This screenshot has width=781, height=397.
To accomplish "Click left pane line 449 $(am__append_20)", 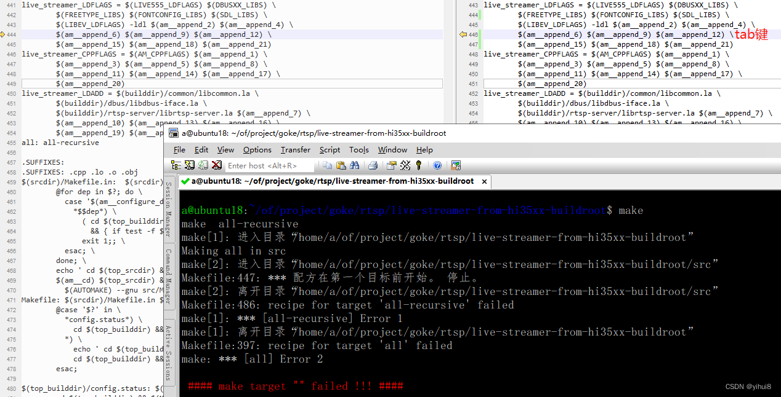I will tap(90, 84).
